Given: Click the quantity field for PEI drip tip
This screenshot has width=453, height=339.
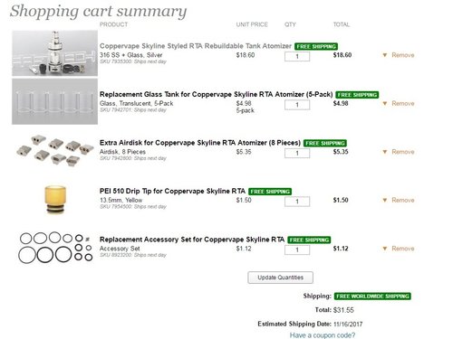Looking at the screenshot, I should 297,202.
